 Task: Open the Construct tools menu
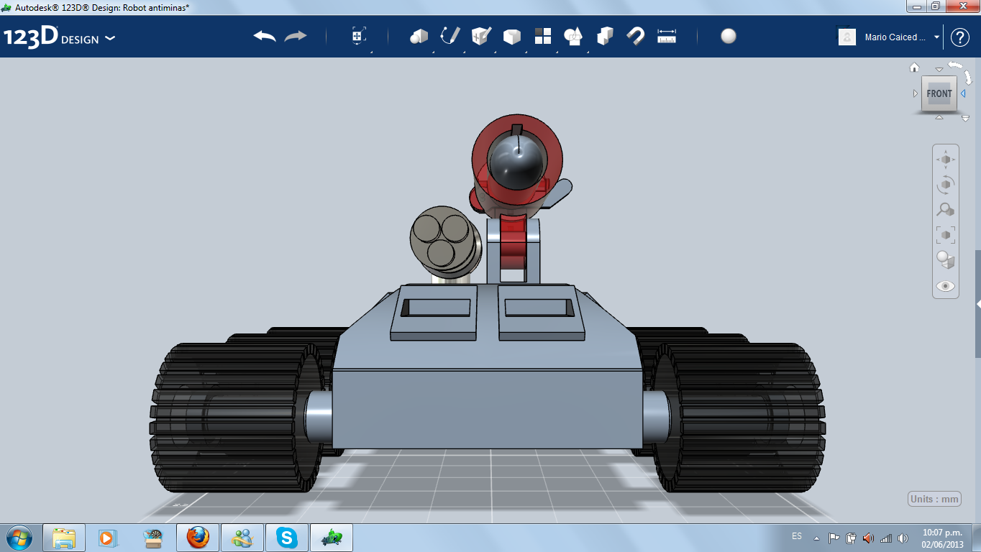481,36
